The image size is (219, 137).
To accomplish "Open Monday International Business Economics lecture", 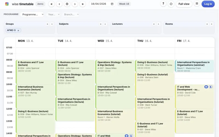I will pos(36,96).
